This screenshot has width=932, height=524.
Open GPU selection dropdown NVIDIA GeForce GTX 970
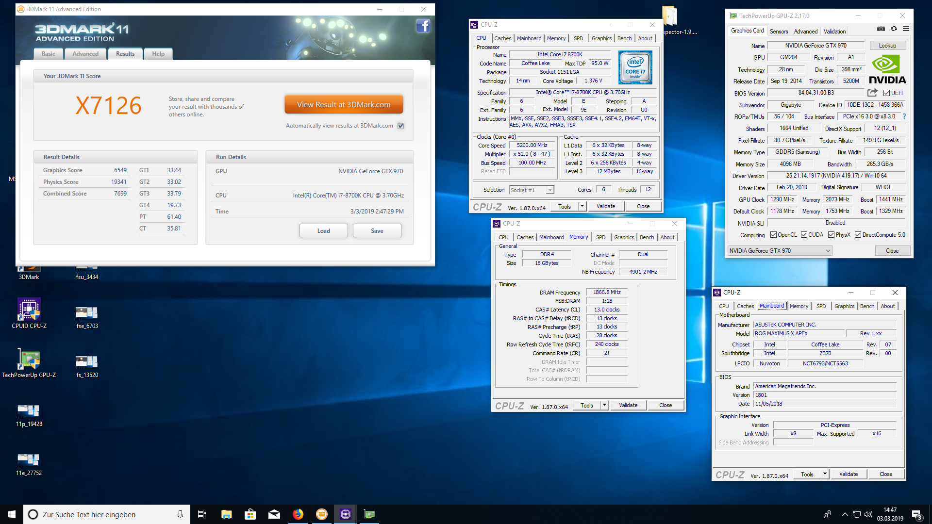pyautogui.click(x=780, y=251)
